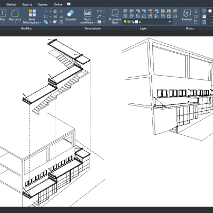Click the layer icon with green checkmark
This screenshot has height=213, width=213.
(144, 17)
